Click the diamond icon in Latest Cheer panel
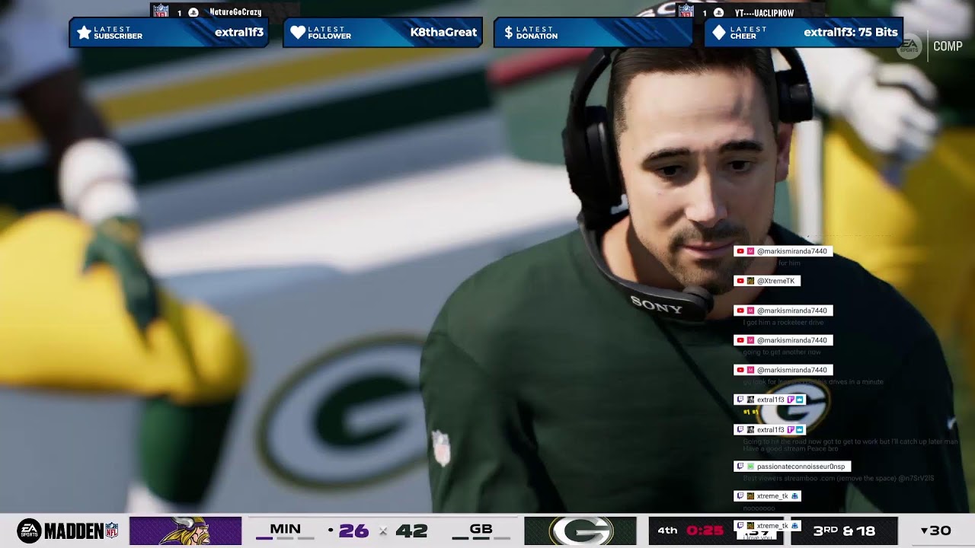 point(718,33)
